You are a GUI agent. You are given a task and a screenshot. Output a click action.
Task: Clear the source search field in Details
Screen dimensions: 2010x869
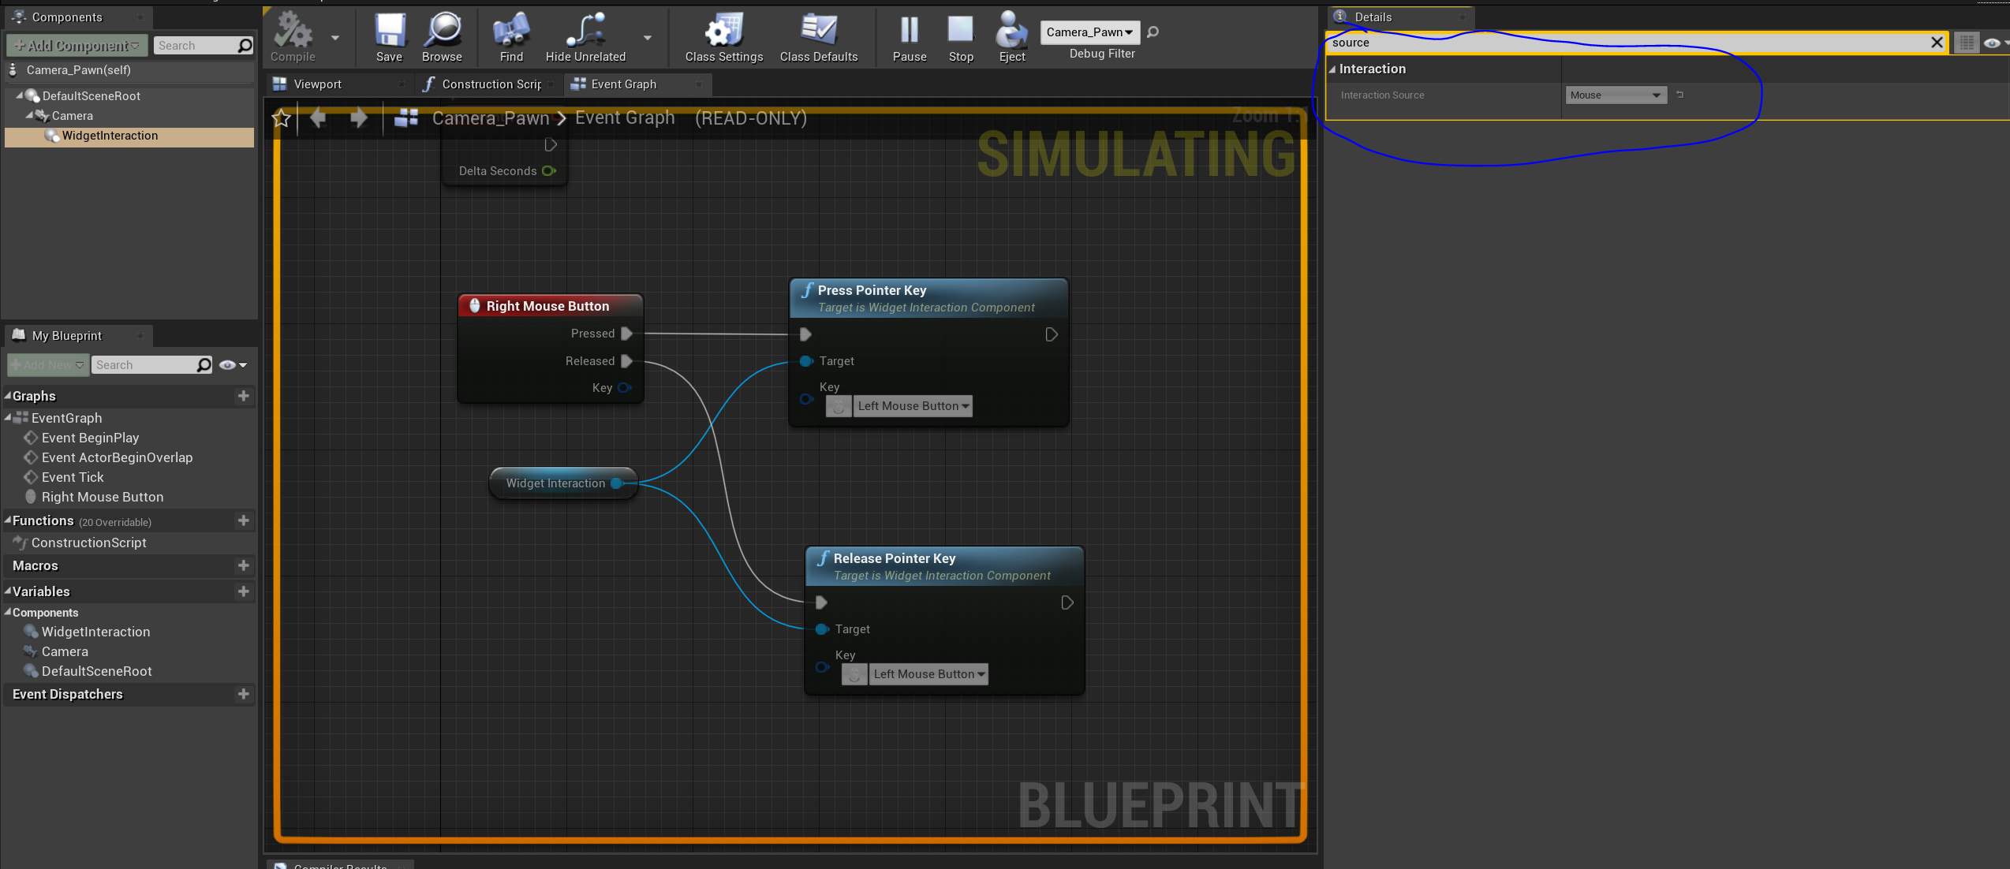click(x=1937, y=43)
